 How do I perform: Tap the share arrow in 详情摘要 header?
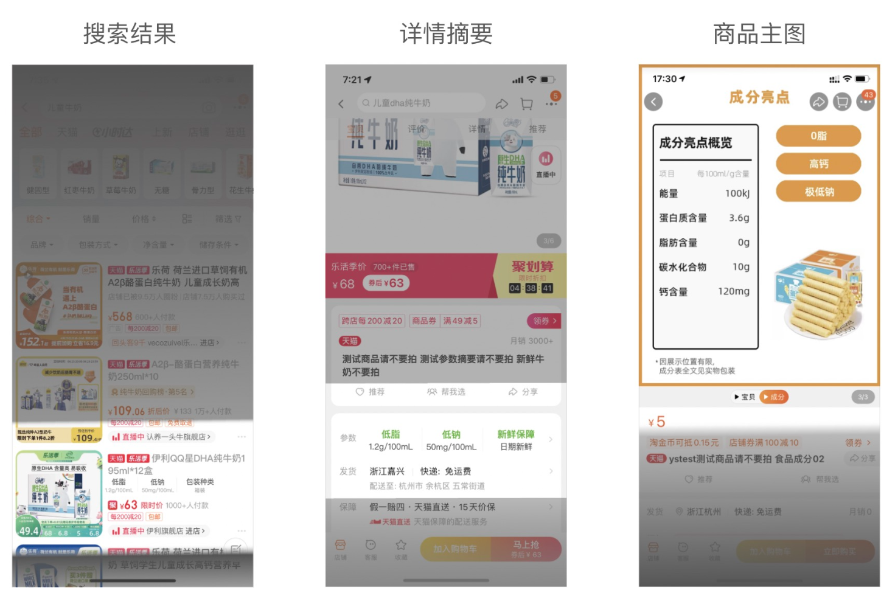click(502, 103)
